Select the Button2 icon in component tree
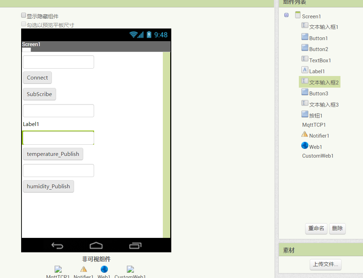Viewport: 363px width, 278px height. point(304,48)
